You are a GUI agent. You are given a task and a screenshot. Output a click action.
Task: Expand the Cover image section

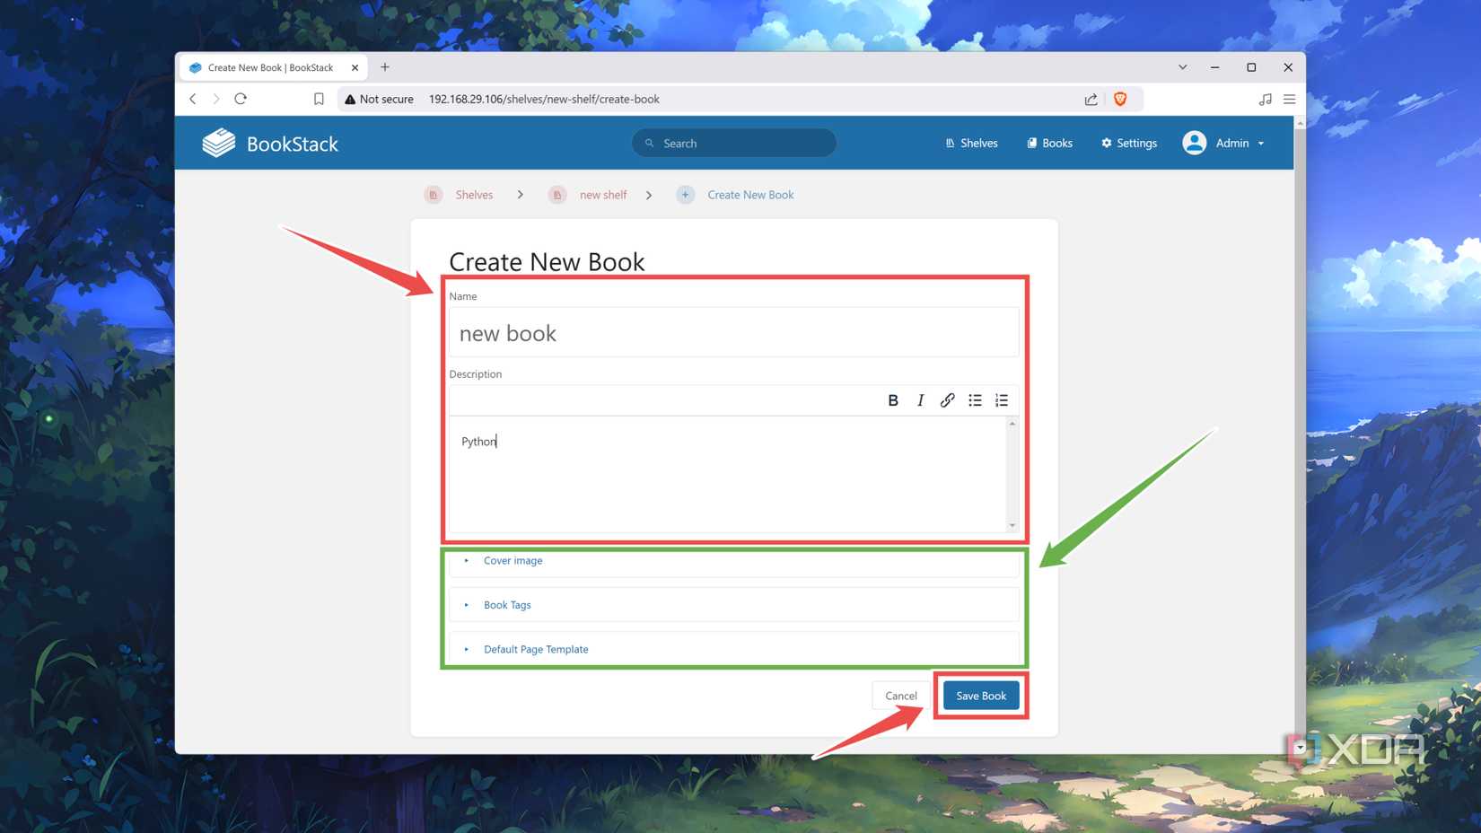tap(513, 560)
